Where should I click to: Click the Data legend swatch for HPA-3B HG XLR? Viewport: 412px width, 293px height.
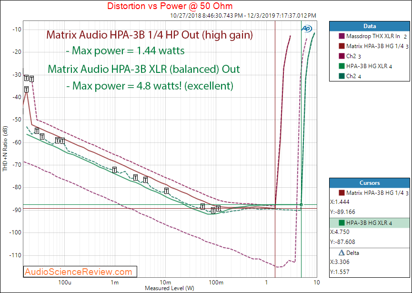point(342,66)
